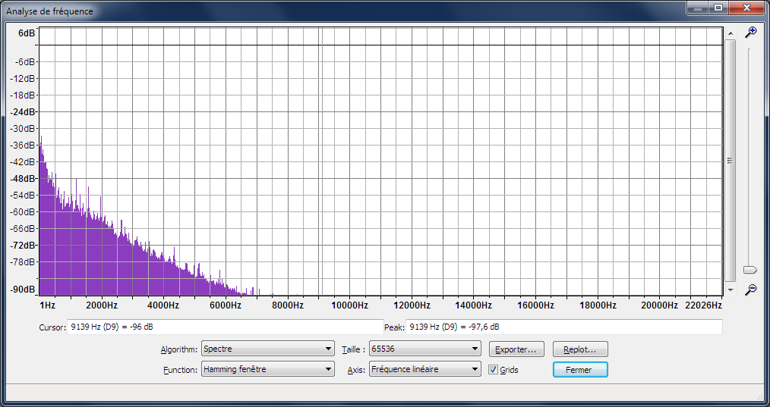770x407 pixels.
Task: Click the Cursor readout text field
Action: (225, 327)
